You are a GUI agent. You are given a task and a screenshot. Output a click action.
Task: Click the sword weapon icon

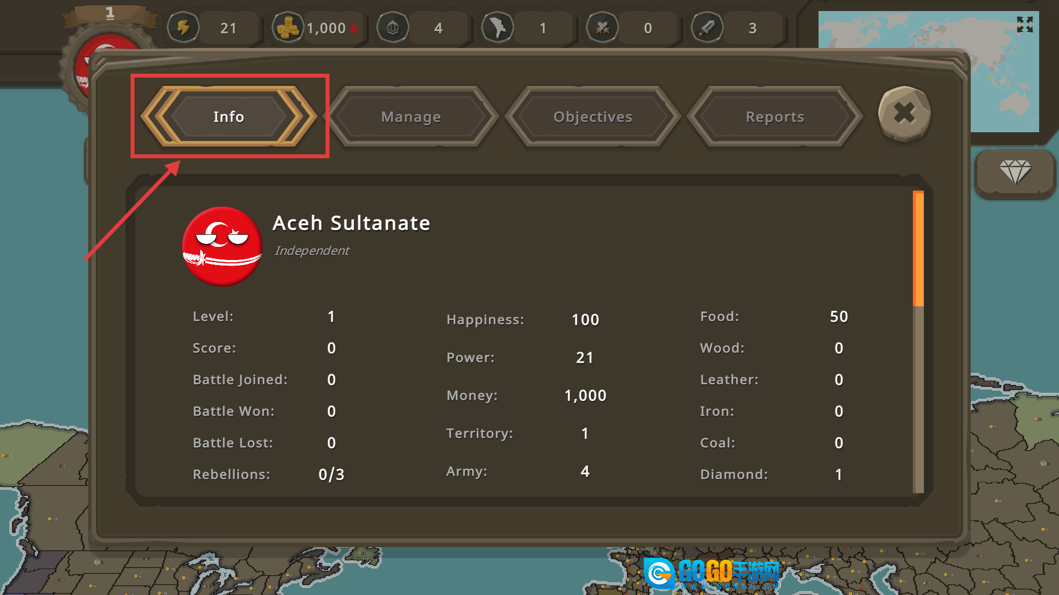coord(707,28)
